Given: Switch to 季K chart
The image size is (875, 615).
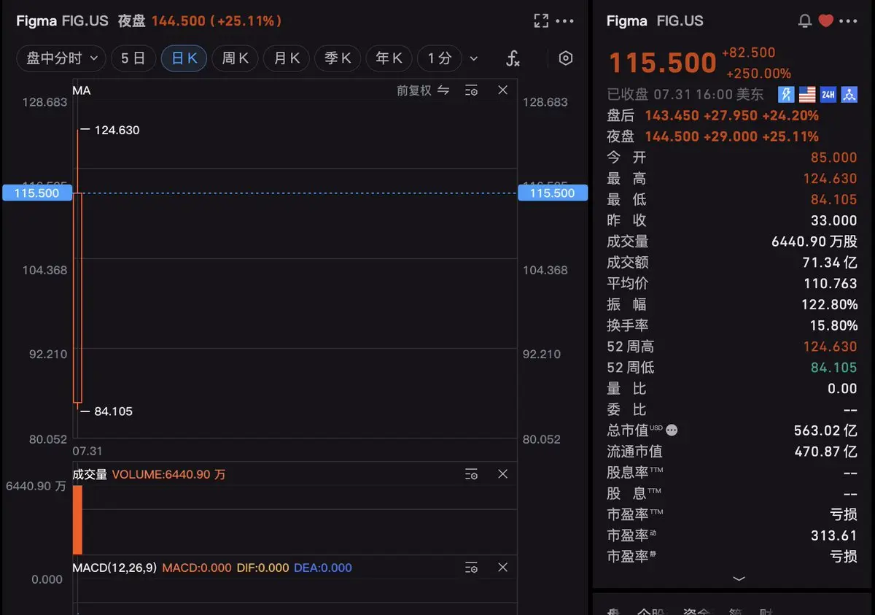Looking at the screenshot, I should pos(338,58).
